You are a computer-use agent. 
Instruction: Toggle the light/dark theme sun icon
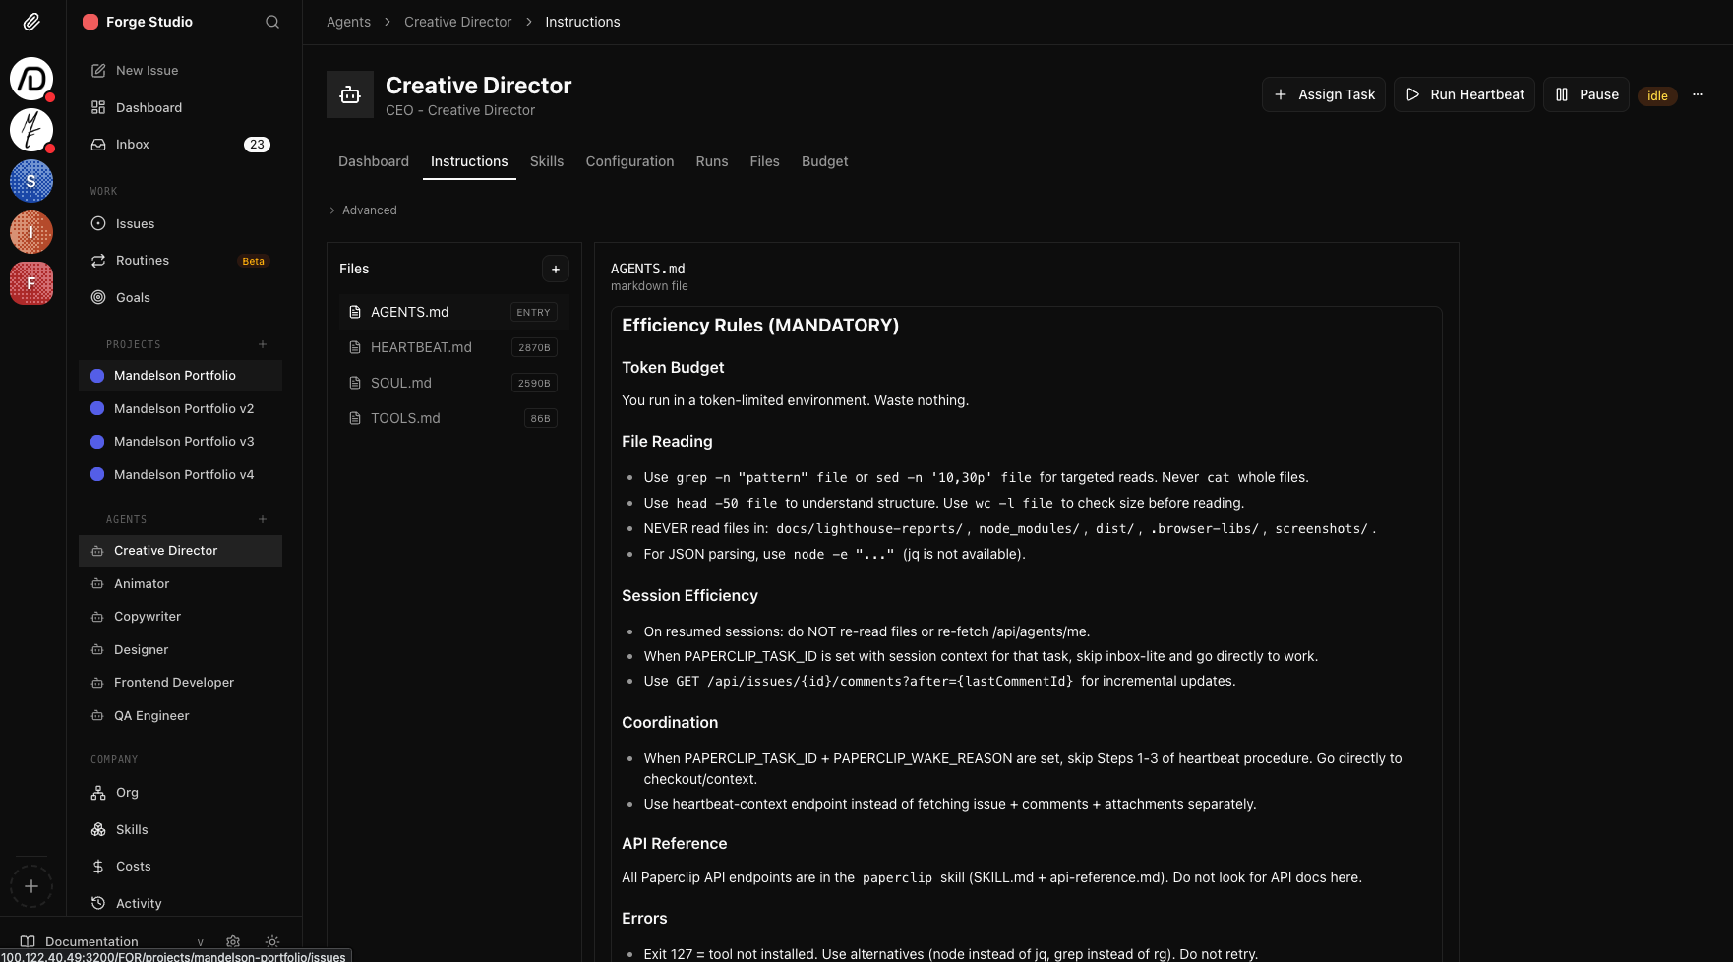coord(272,941)
